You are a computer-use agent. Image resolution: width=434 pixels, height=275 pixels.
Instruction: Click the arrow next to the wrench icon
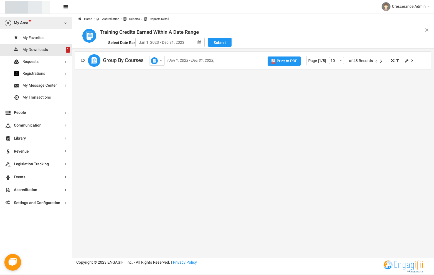coord(412,61)
